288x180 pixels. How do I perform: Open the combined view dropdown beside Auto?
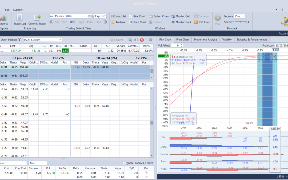pyautogui.click(x=13, y=163)
